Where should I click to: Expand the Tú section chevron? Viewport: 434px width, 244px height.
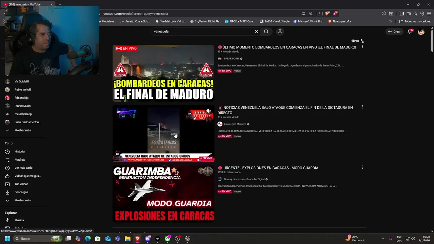[x=12, y=143]
